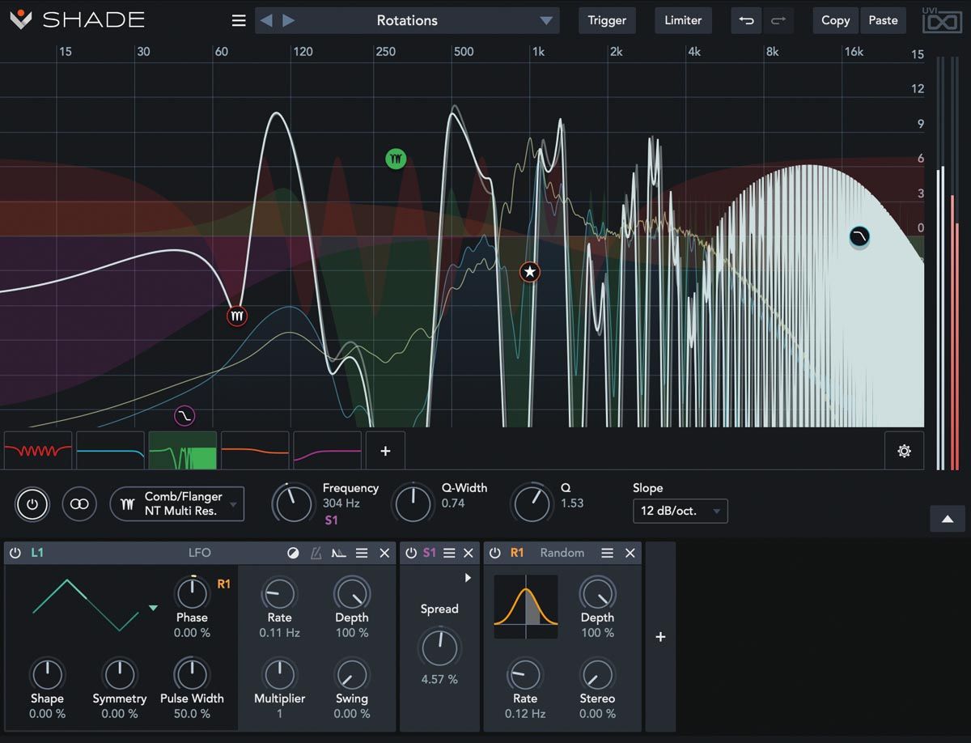Enable the Limiter
Image resolution: width=971 pixels, height=743 pixels.
tap(682, 20)
